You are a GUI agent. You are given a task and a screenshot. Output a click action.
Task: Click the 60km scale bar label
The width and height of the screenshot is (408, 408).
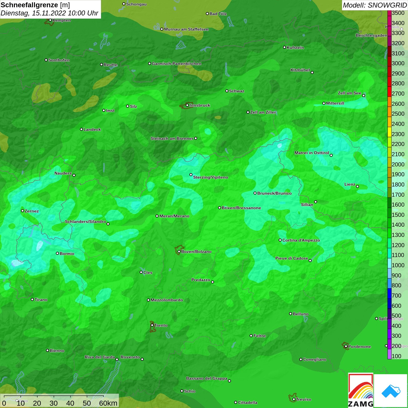(x=108, y=403)
